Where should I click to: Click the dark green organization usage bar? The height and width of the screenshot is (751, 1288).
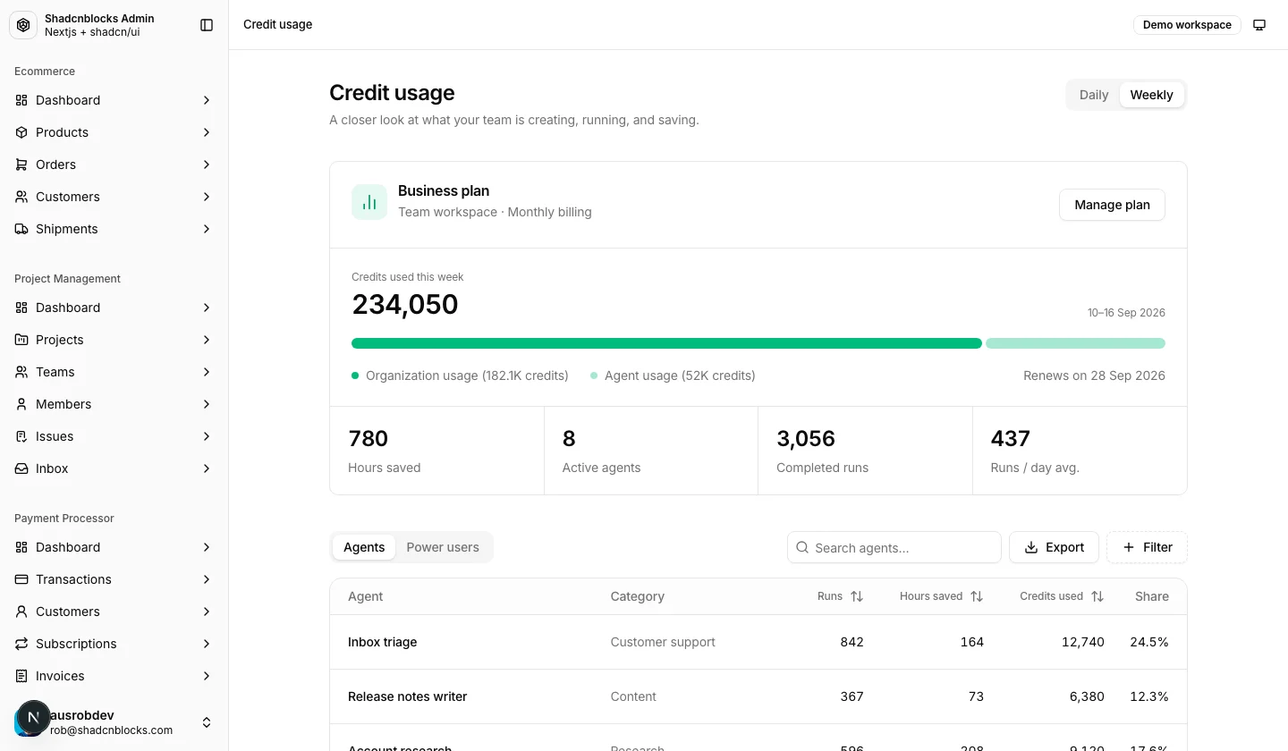(x=666, y=343)
